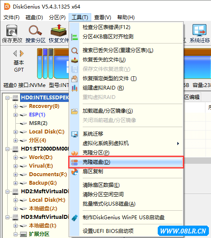The height and width of the screenshot is (238, 211).
Task: Select 本地磁盘(I:) partition in tree
Action: [x=43, y=226]
